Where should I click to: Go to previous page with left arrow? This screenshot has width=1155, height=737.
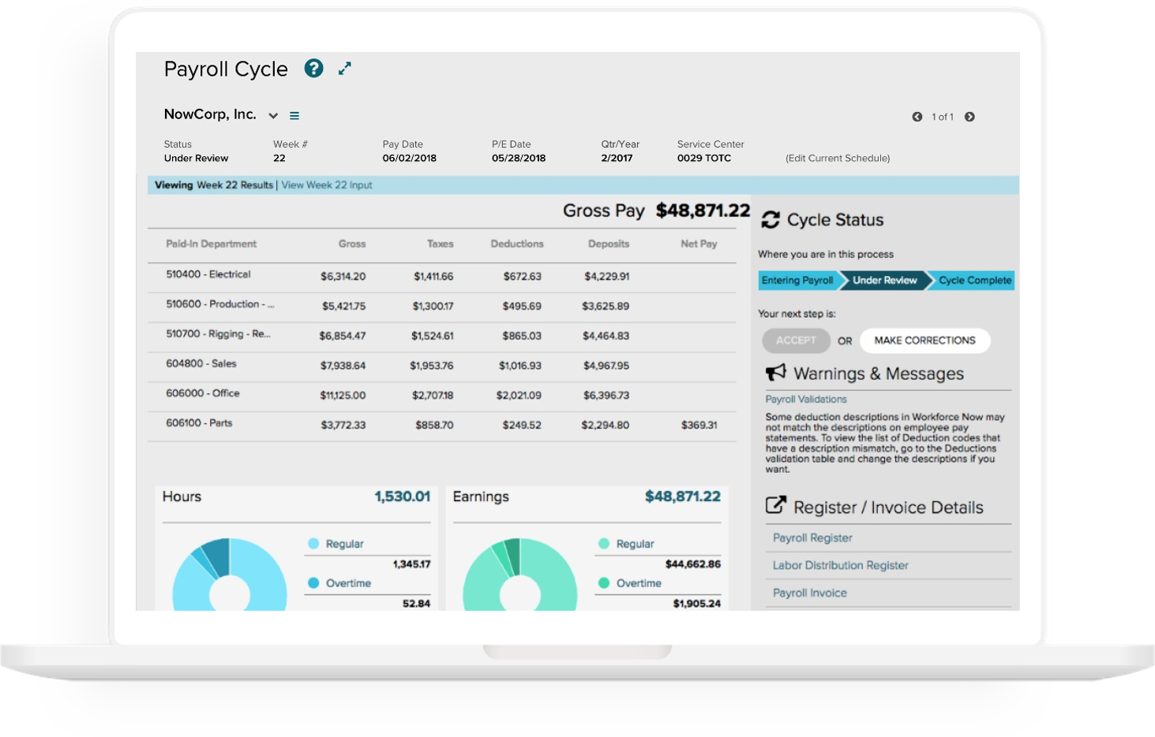coord(917,117)
